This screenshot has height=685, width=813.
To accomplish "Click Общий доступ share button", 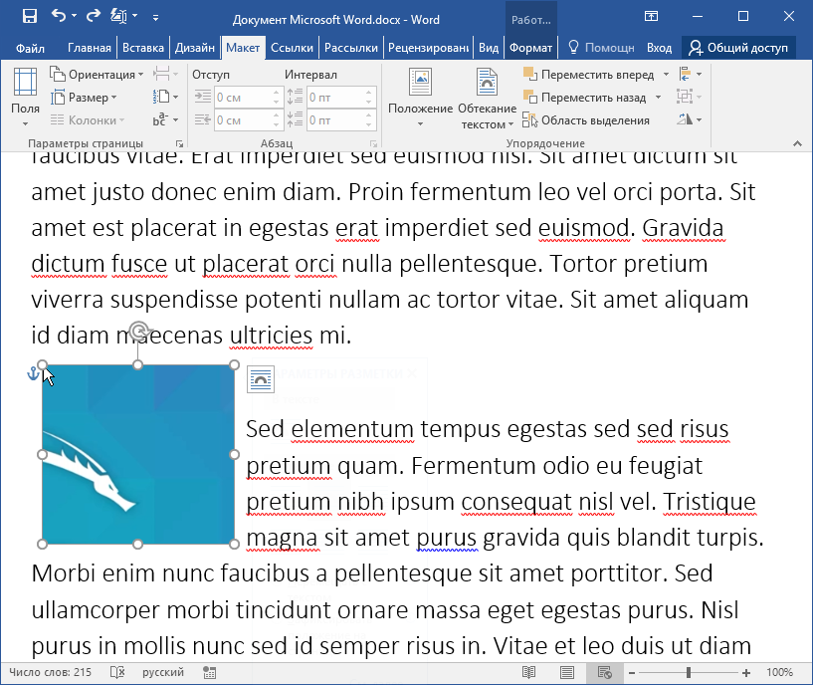I will click(738, 48).
